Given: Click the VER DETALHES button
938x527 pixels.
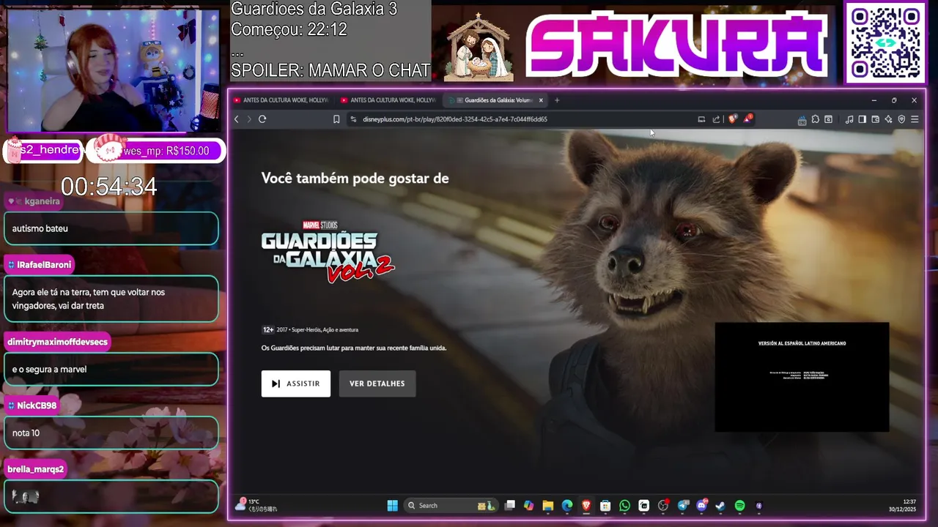Looking at the screenshot, I should (377, 384).
